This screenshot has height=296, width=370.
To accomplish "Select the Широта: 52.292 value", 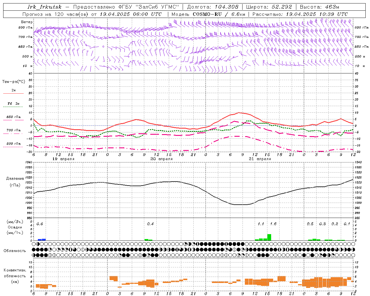I will (x=269, y=7).
